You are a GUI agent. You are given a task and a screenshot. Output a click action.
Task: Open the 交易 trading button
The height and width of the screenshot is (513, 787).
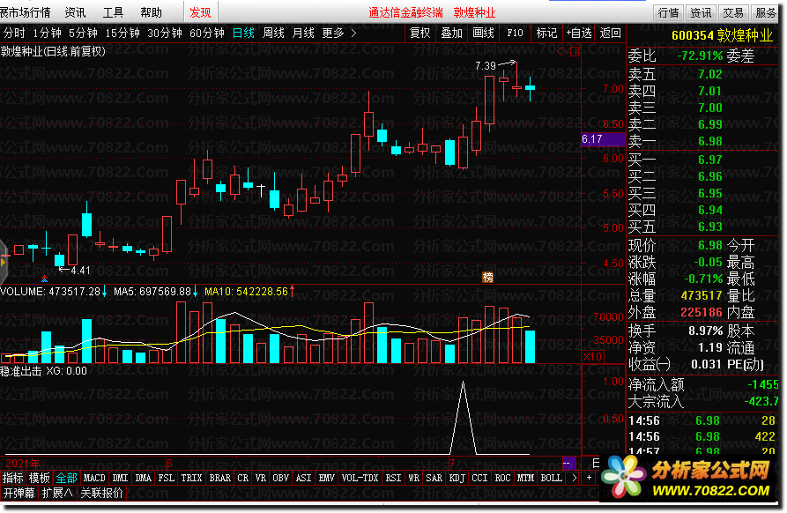click(x=733, y=13)
